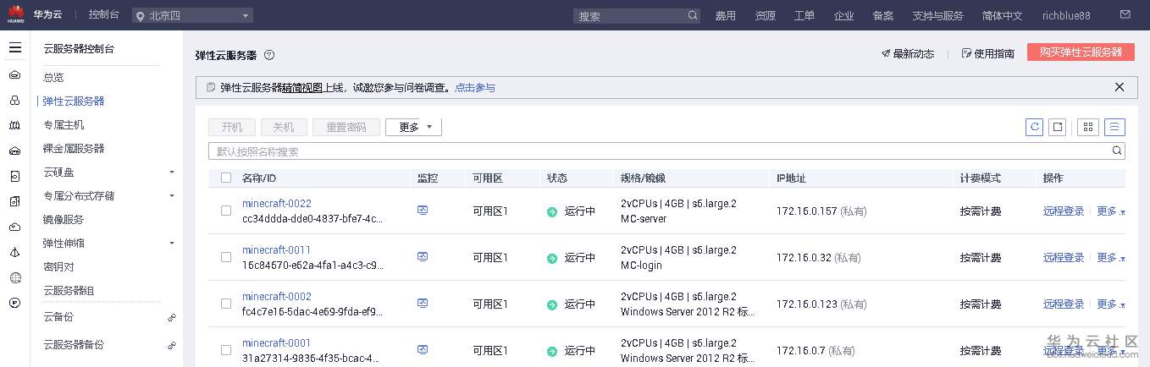Open the minecraft-0022 server link
The image size is (1150, 367).
coord(276,204)
